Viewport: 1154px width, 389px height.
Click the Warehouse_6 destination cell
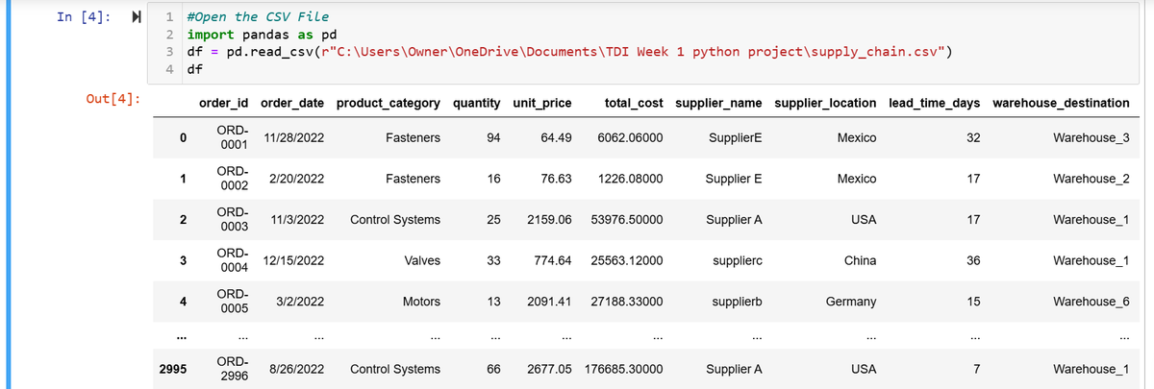1091,302
